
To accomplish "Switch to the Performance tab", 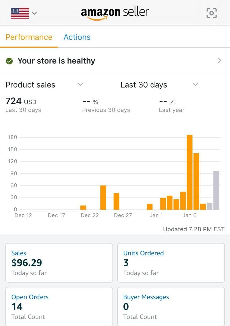I will 29,37.
